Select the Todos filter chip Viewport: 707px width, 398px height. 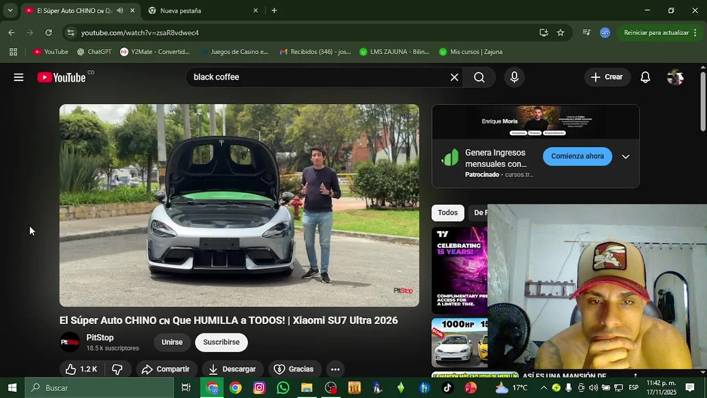pyautogui.click(x=448, y=213)
